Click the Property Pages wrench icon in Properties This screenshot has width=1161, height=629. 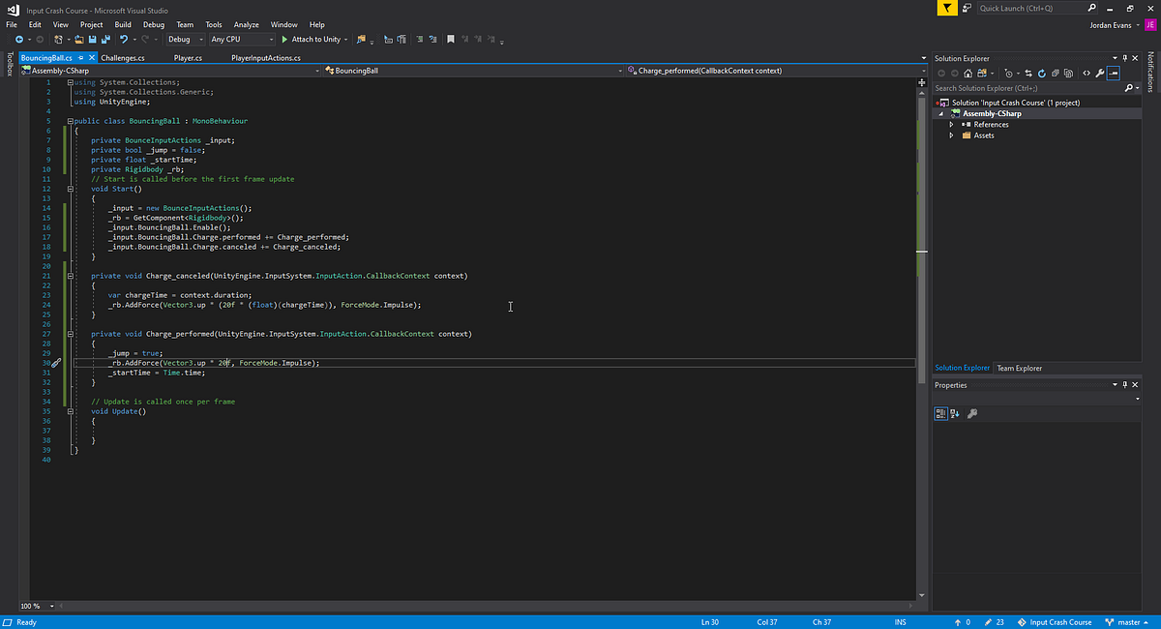click(x=972, y=413)
